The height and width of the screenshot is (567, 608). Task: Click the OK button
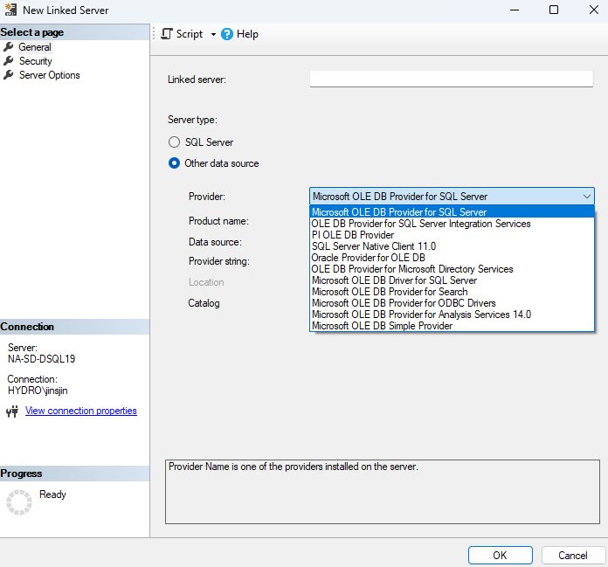coord(501,556)
